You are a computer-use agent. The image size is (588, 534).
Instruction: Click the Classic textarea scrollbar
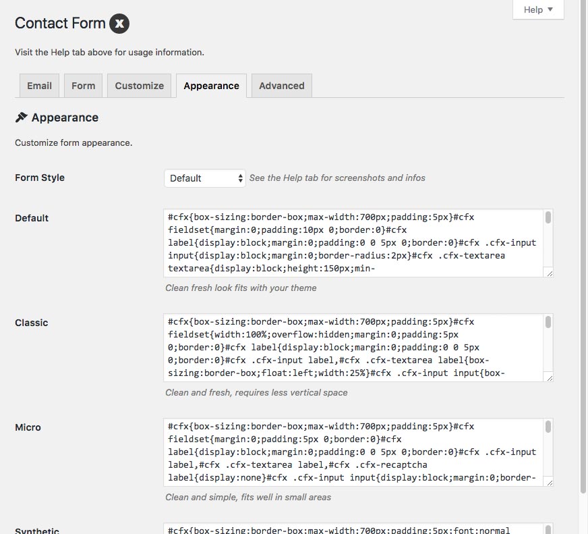pos(548,322)
